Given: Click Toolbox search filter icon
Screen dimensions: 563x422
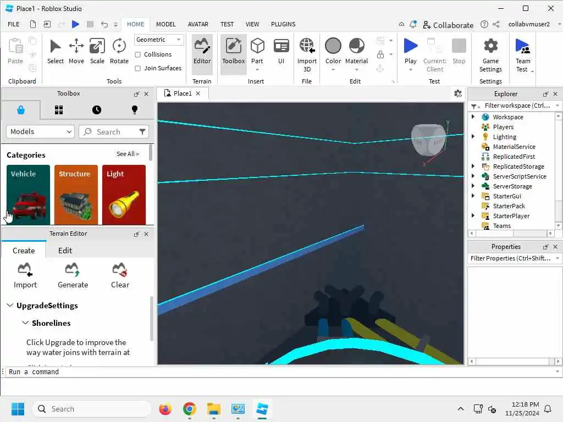Looking at the screenshot, I should (142, 132).
